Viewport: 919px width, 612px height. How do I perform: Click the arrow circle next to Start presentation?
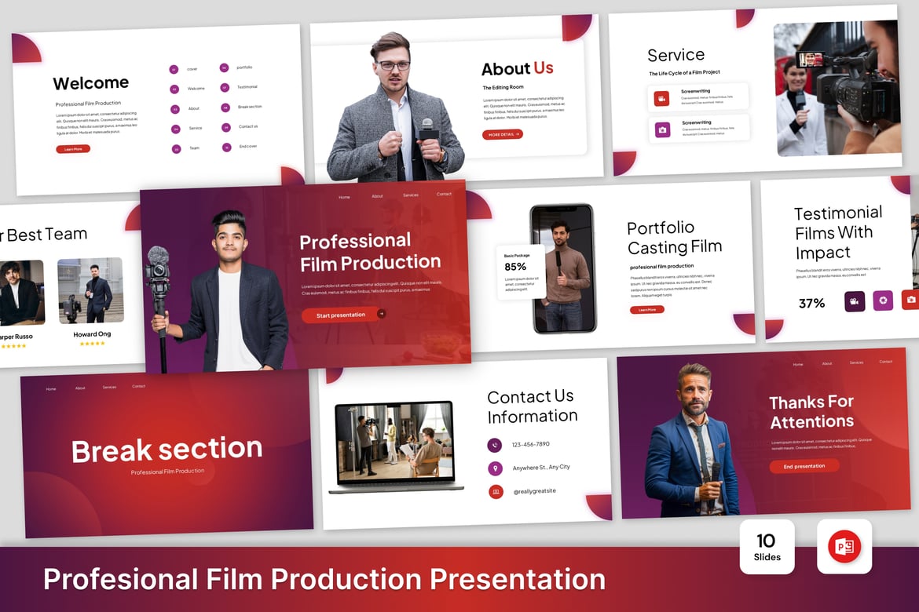coord(382,313)
